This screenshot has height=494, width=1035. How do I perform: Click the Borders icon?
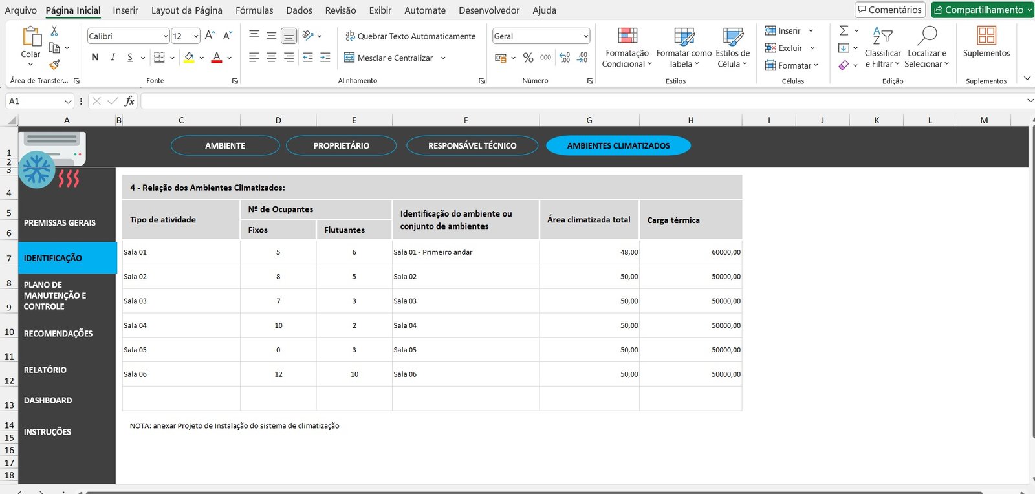tap(159, 58)
